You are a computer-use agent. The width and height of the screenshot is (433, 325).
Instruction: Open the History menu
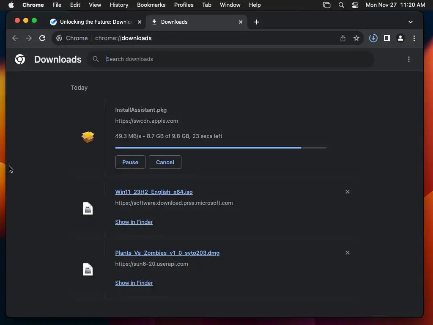pyautogui.click(x=119, y=5)
